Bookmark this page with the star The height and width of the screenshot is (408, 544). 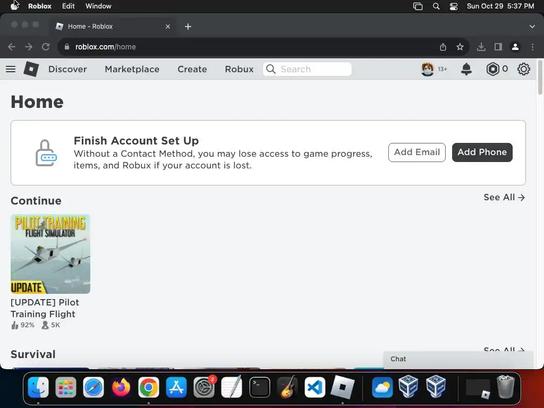[x=460, y=47]
